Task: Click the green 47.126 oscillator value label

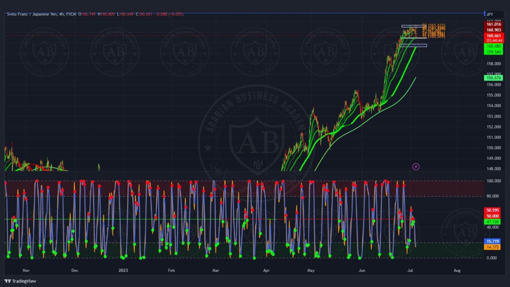Action: [x=492, y=222]
